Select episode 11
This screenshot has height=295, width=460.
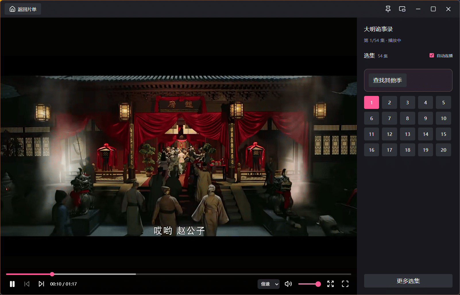pyautogui.click(x=372, y=134)
